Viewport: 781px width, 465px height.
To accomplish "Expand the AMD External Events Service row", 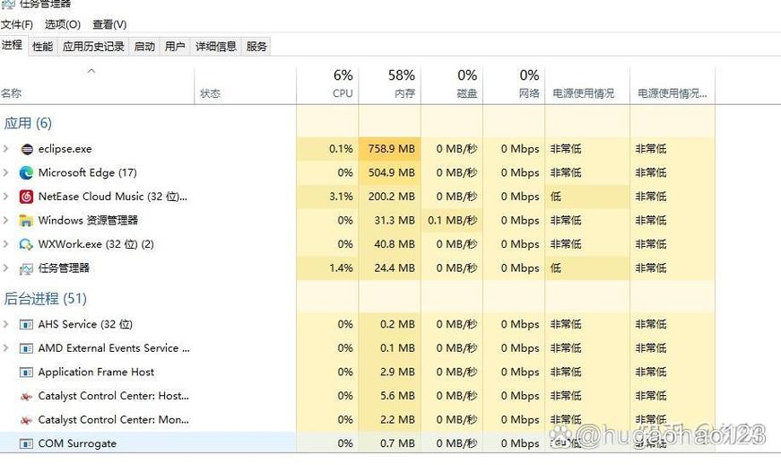I will pyautogui.click(x=6, y=348).
